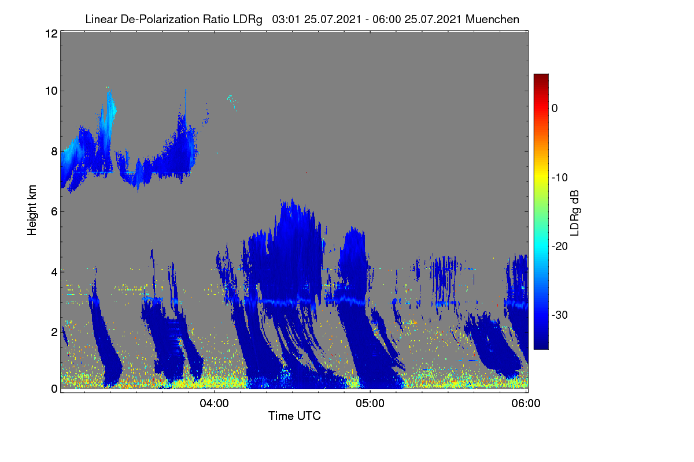Click the '8' height tick label

(53, 151)
